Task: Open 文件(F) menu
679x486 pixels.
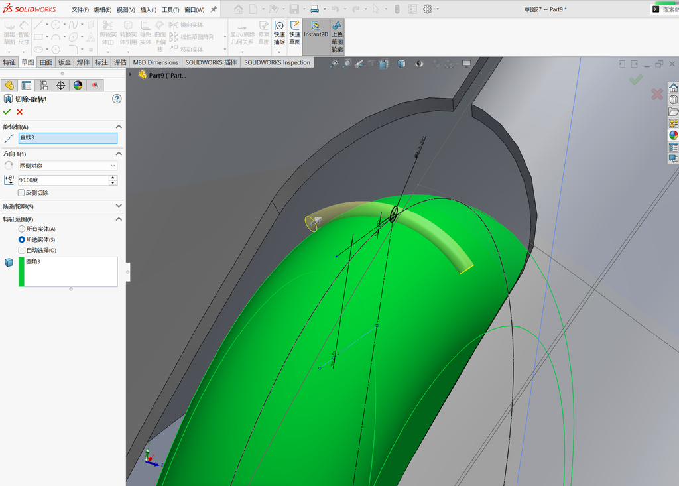Action: [80, 9]
